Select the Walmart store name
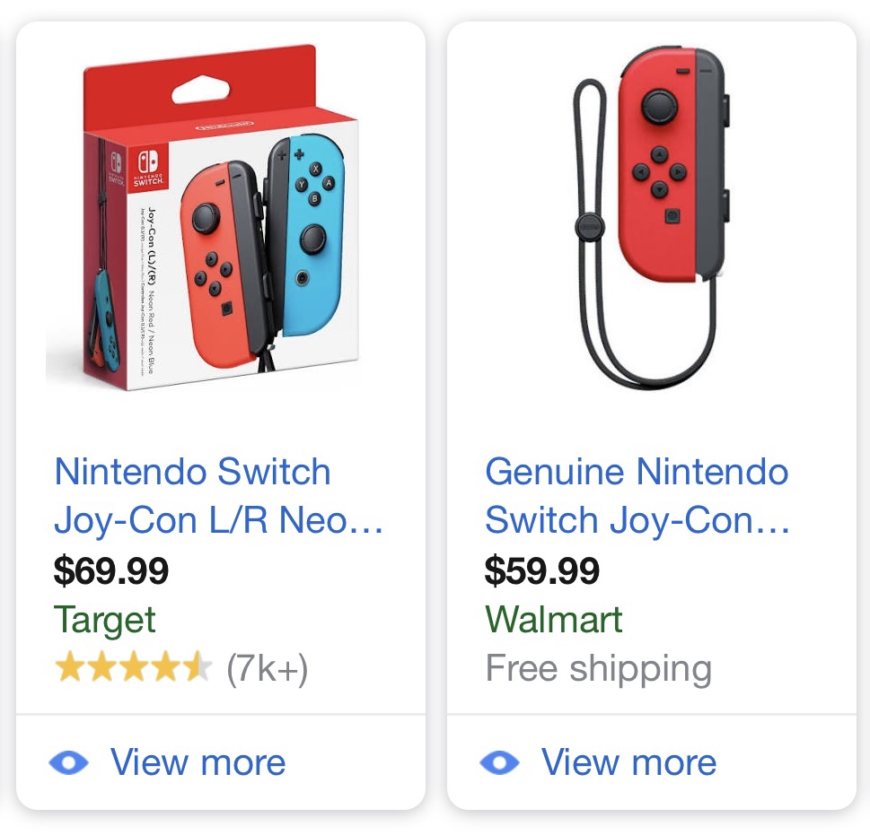Image resolution: width=870 pixels, height=835 pixels. [x=554, y=620]
